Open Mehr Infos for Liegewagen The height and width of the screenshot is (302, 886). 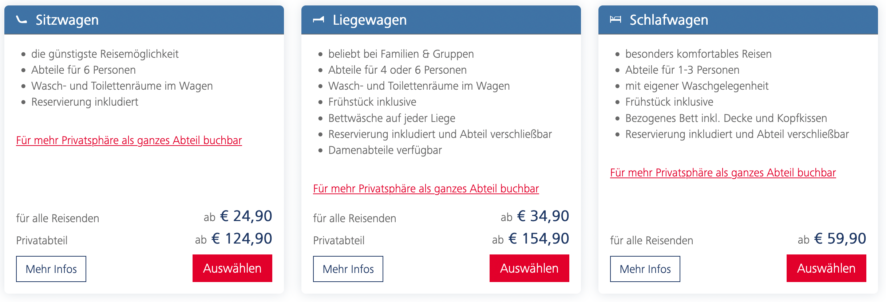pyautogui.click(x=348, y=269)
